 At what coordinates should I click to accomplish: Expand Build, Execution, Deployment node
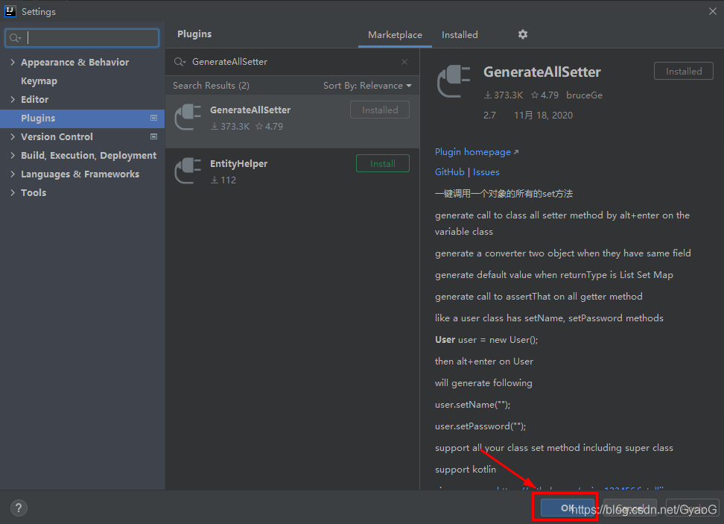coord(13,155)
